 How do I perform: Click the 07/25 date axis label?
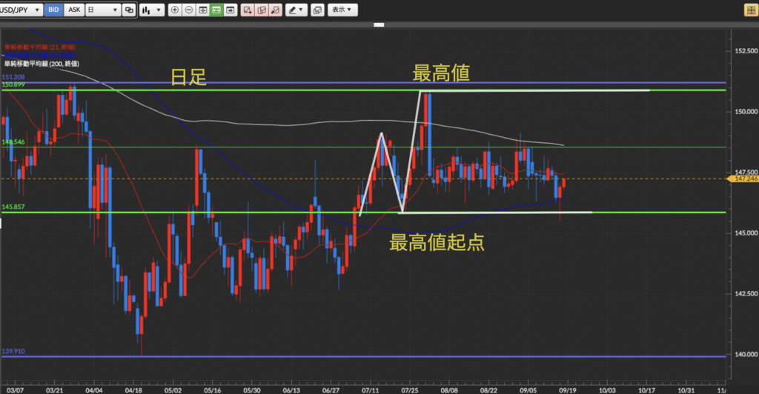pos(410,390)
